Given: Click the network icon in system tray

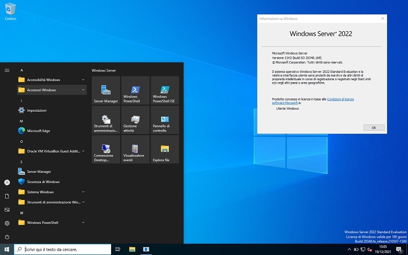Looking at the screenshot, I should click(363, 249).
